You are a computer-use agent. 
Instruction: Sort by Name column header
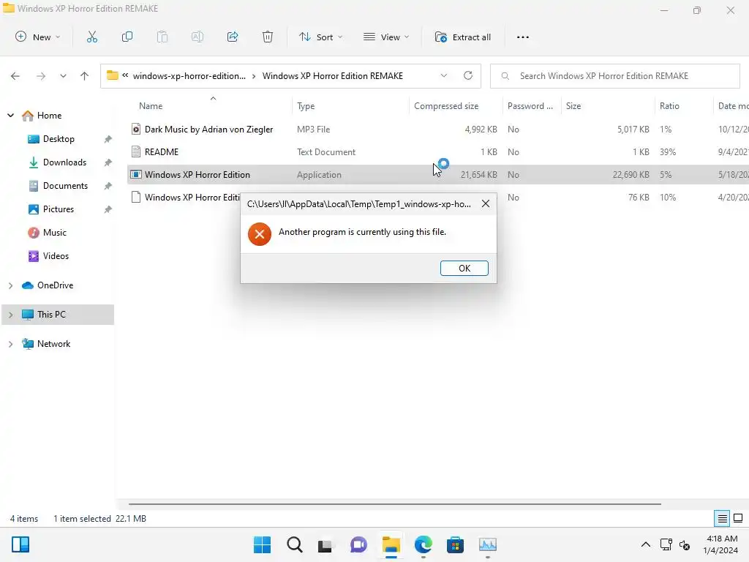151,106
